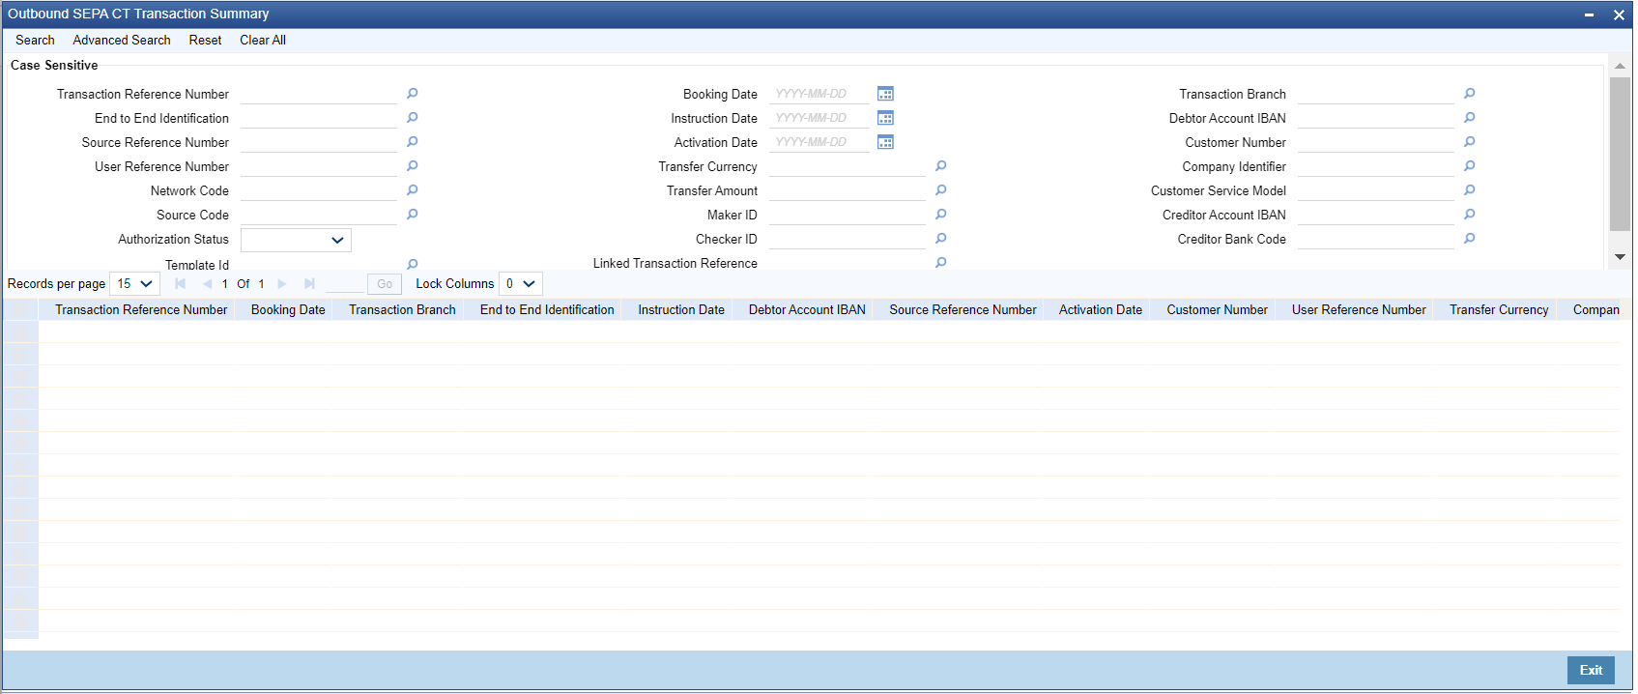Click Reset in the toolbar

point(205,40)
